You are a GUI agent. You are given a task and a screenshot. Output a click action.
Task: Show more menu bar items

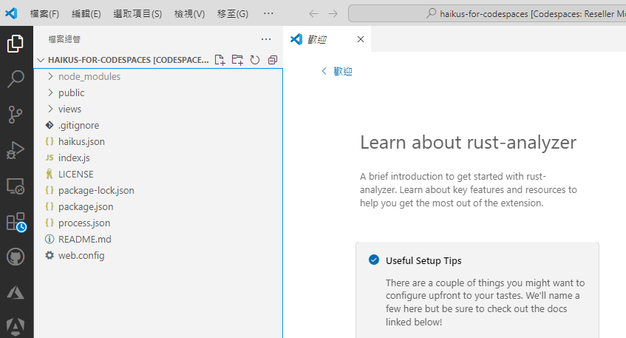coord(269,13)
